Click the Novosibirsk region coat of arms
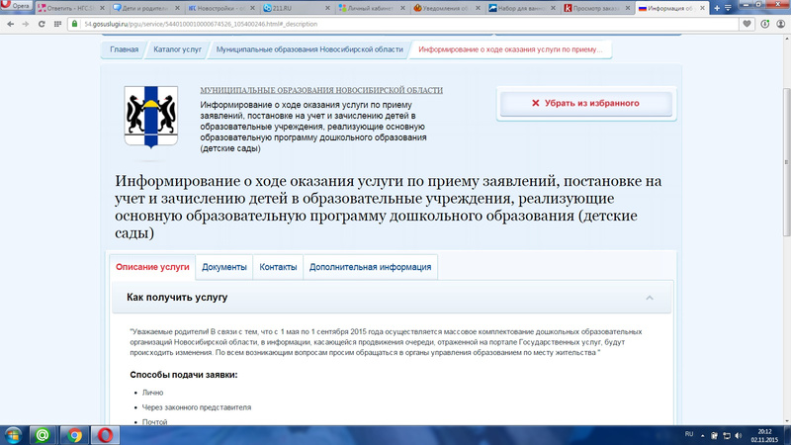 [x=149, y=124]
